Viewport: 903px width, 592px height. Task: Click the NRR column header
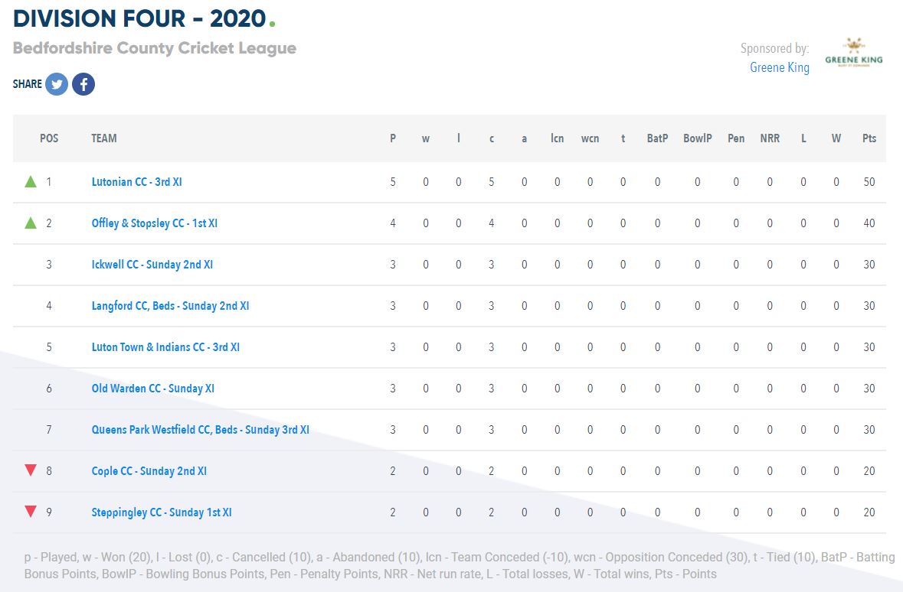(x=770, y=138)
